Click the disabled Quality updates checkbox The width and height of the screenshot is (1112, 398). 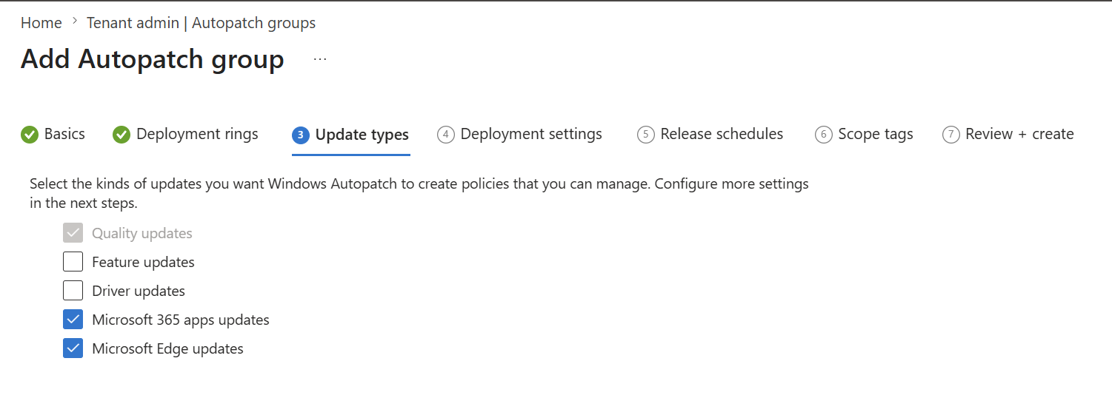[73, 233]
